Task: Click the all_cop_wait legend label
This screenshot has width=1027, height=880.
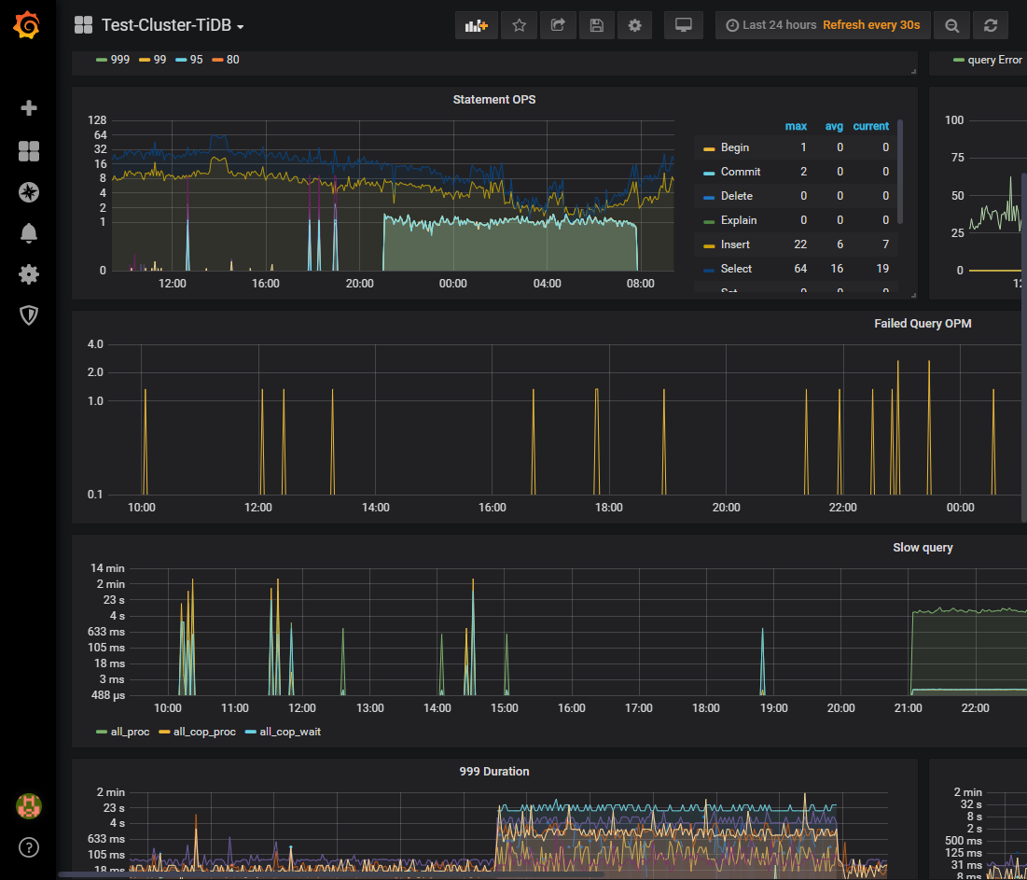Action: pyautogui.click(x=290, y=732)
